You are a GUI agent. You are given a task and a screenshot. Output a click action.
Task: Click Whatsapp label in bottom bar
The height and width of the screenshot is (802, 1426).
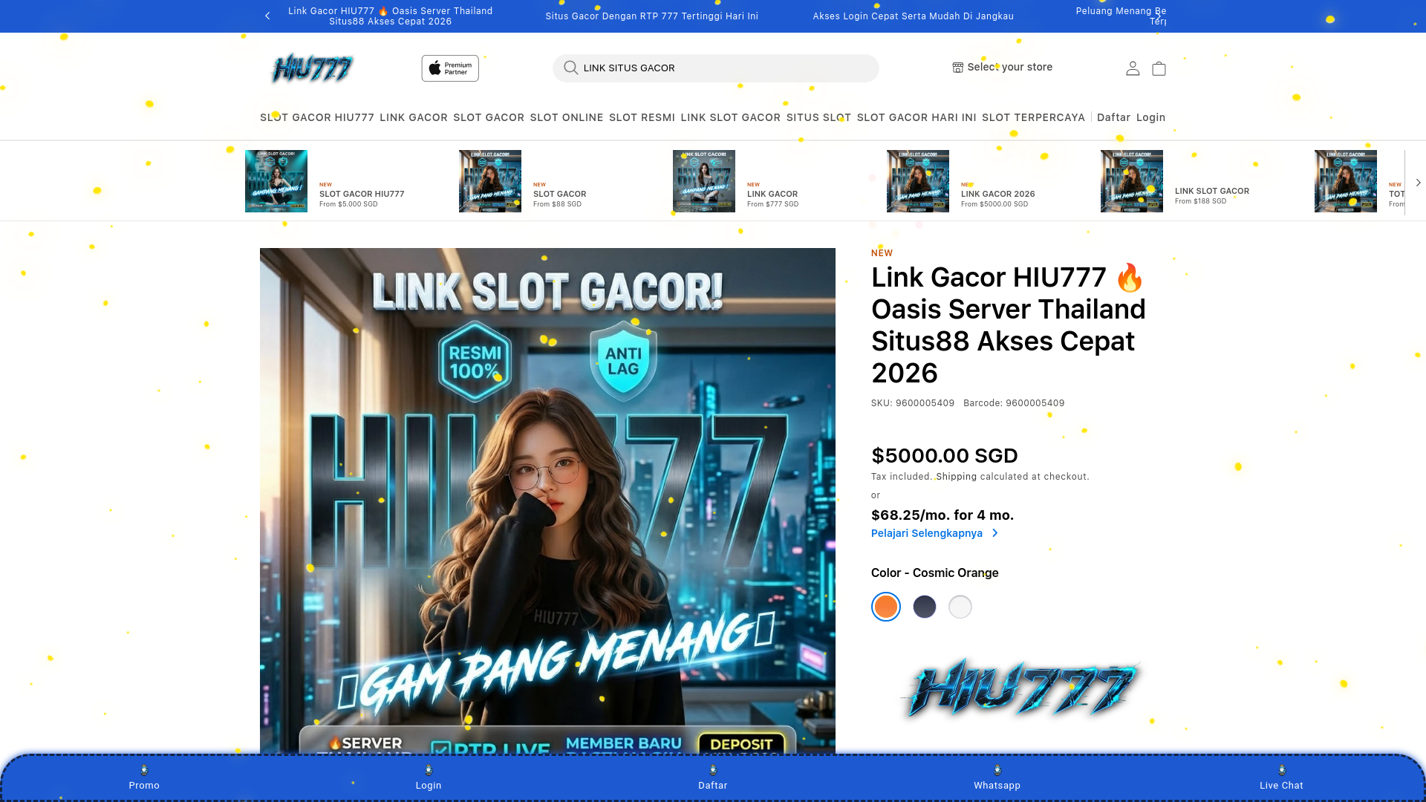[x=997, y=786]
